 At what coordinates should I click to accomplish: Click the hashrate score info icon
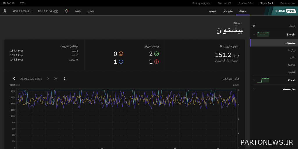click(221, 46)
